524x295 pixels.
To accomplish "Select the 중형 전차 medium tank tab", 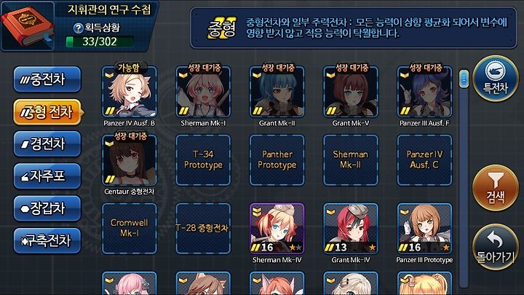I will [x=48, y=112].
